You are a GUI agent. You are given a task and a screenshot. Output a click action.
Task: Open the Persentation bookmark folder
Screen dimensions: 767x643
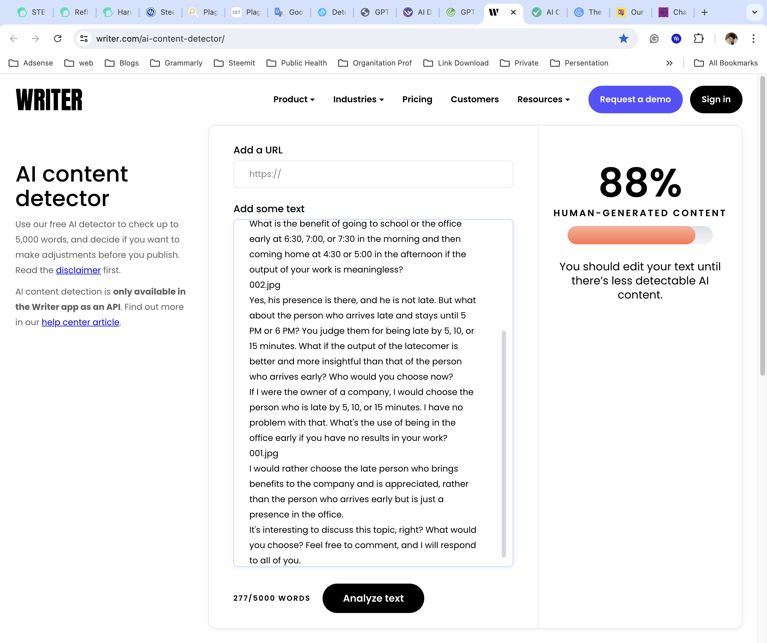579,63
